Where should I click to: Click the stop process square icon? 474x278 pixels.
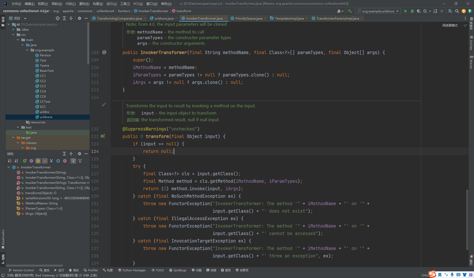coord(442,11)
